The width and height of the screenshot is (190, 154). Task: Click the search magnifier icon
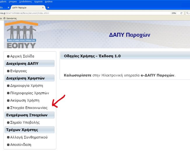click(x=187, y=13)
